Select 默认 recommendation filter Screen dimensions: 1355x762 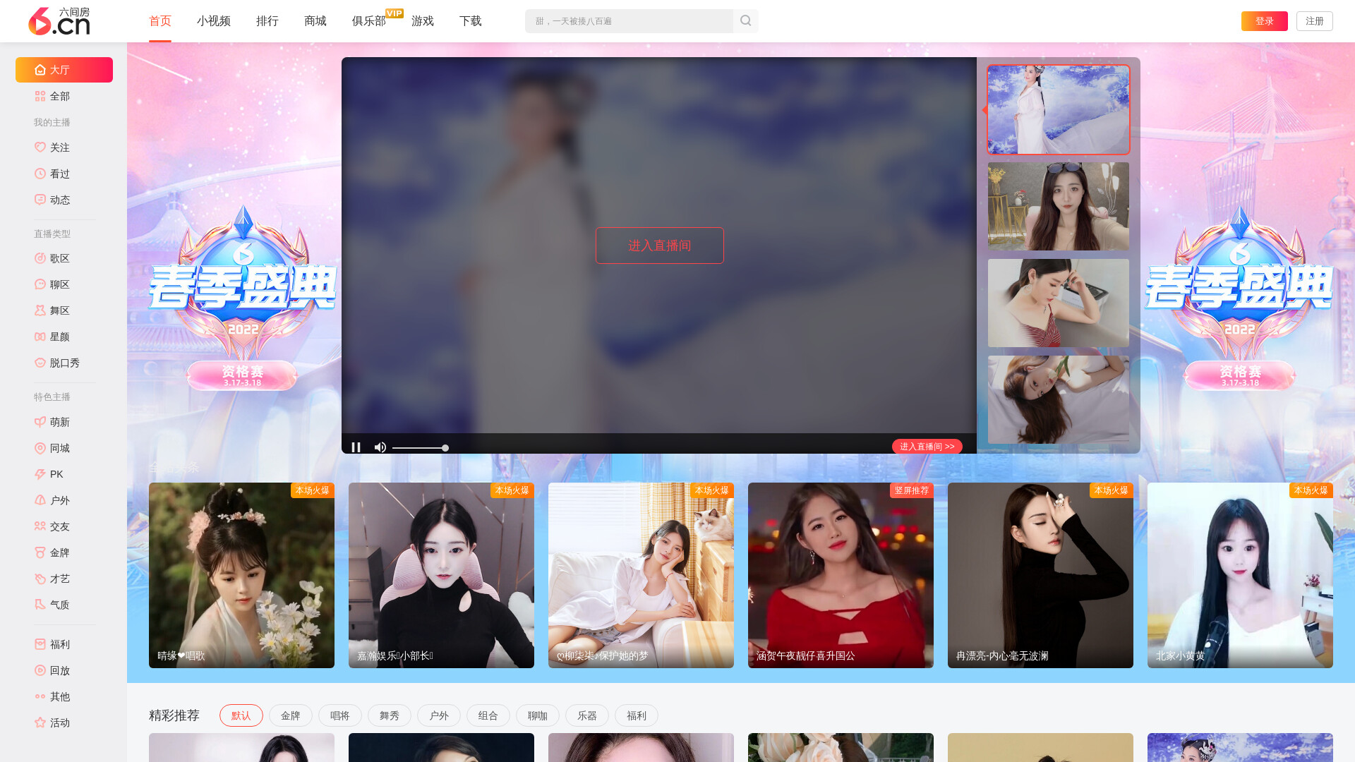pos(241,715)
